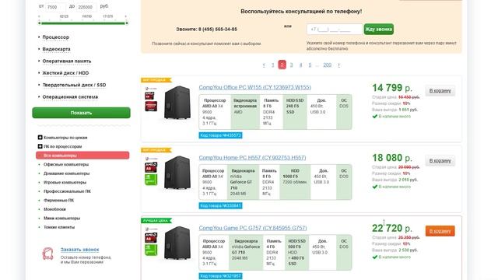Click product code №338841 tag
The image size is (498, 280).
[x=221, y=205]
